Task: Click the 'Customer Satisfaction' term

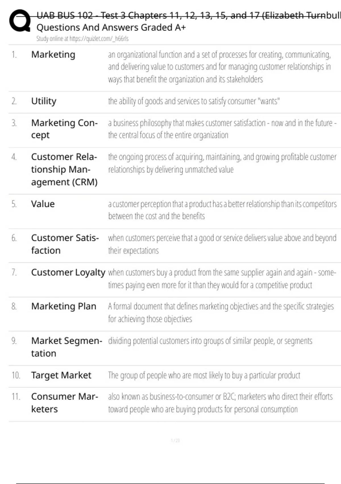Action: [x=65, y=244]
